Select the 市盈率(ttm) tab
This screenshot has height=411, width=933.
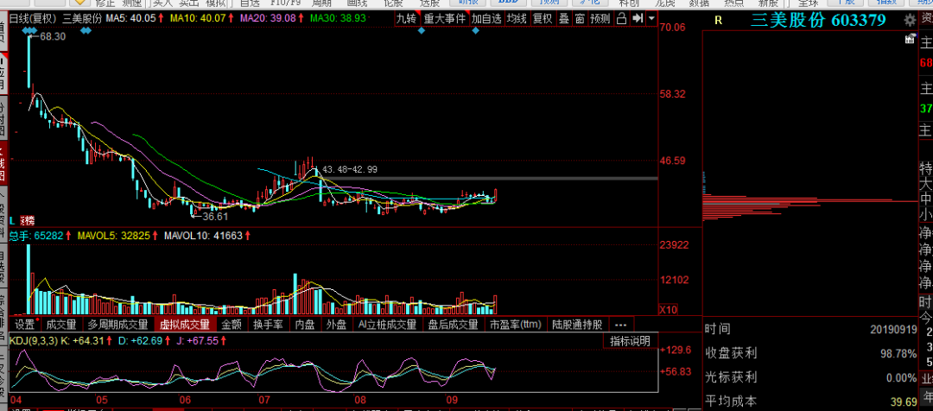pos(516,325)
